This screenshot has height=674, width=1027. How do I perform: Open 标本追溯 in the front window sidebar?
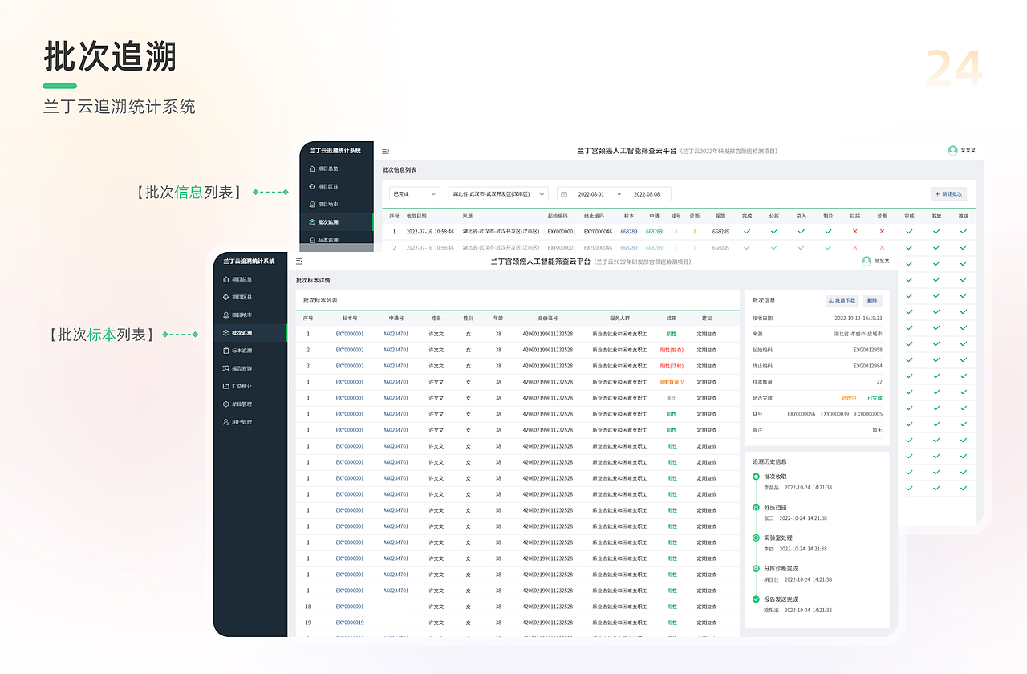pos(242,351)
